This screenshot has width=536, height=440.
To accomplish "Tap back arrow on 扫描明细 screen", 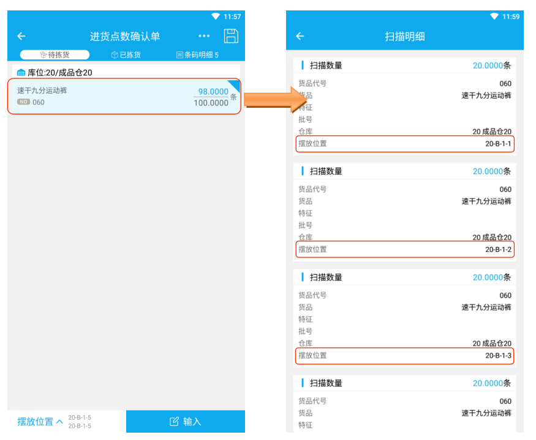I will point(300,36).
